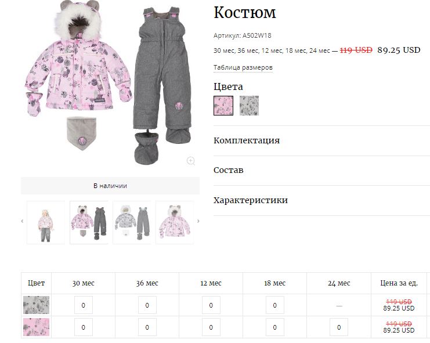Focus gray row 30 мес quantity field
The height and width of the screenshot is (343, 430).
point(84,305)
